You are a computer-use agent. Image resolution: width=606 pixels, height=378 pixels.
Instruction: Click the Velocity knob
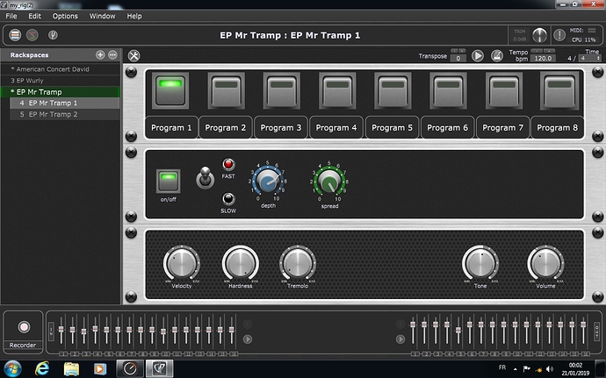click(x=181, y=263)
